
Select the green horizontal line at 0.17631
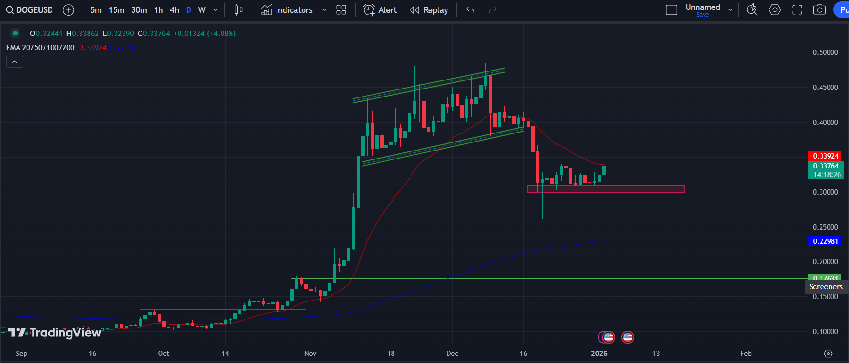(549, 278)
